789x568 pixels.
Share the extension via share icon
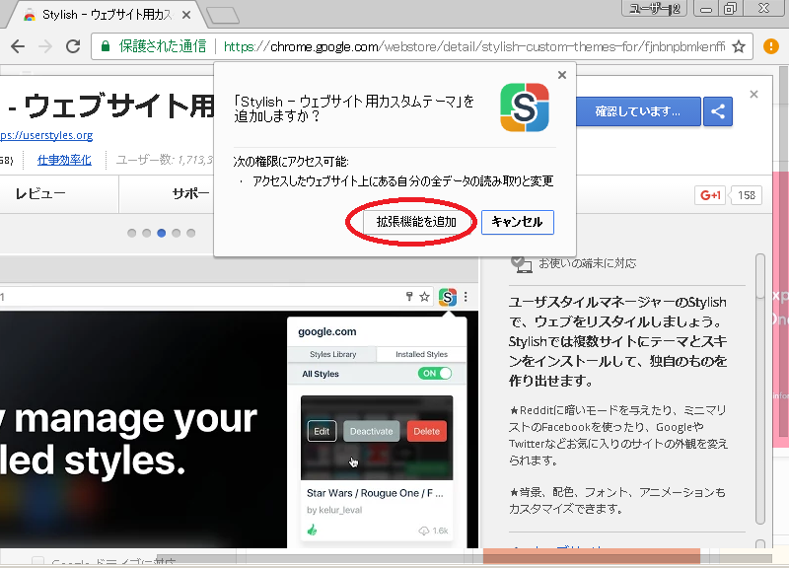[x=718, y=111]
